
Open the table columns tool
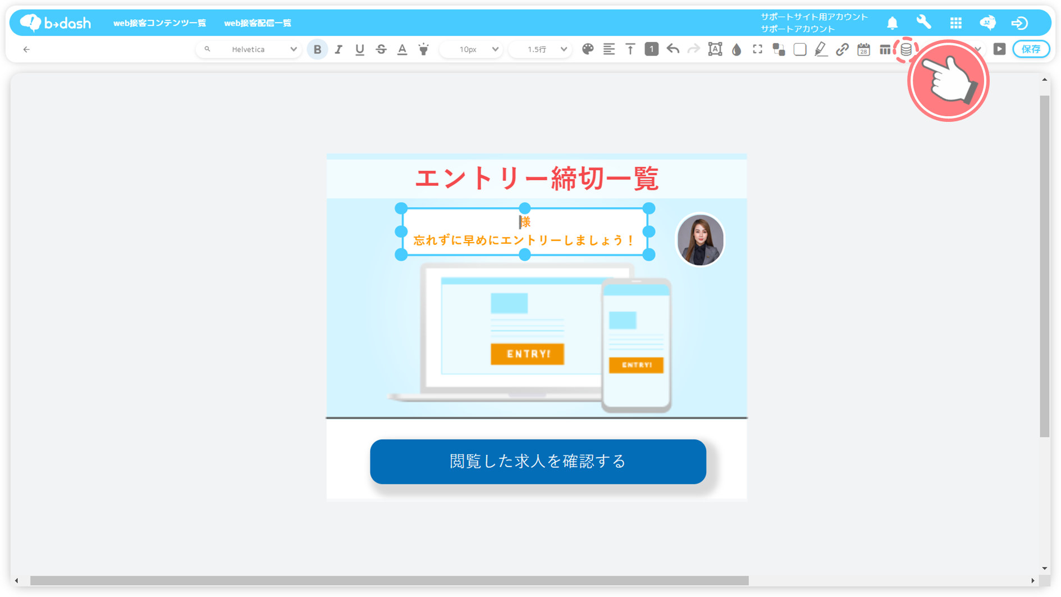point(885,49)
